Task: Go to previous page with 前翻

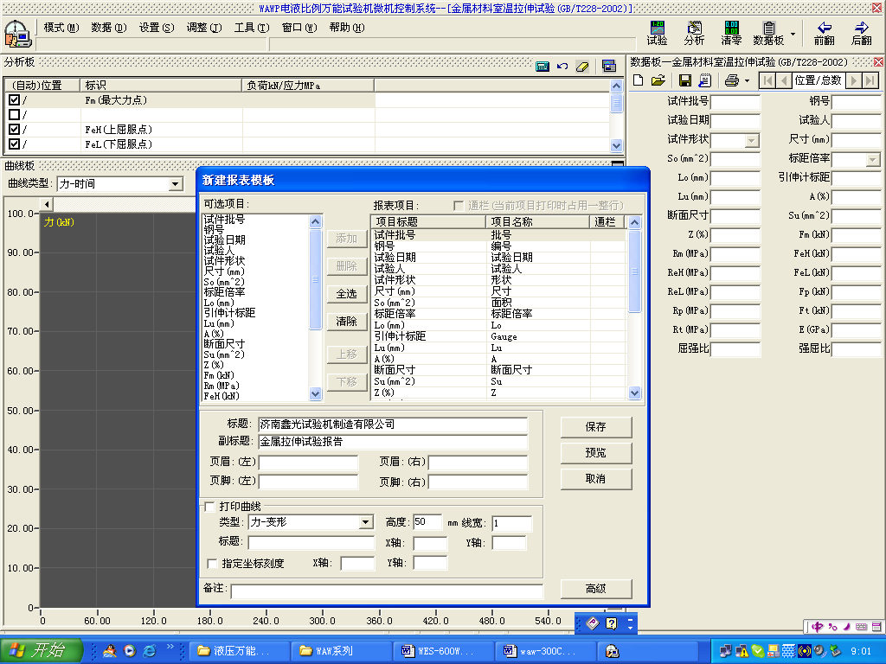Action: pos(825,34)
